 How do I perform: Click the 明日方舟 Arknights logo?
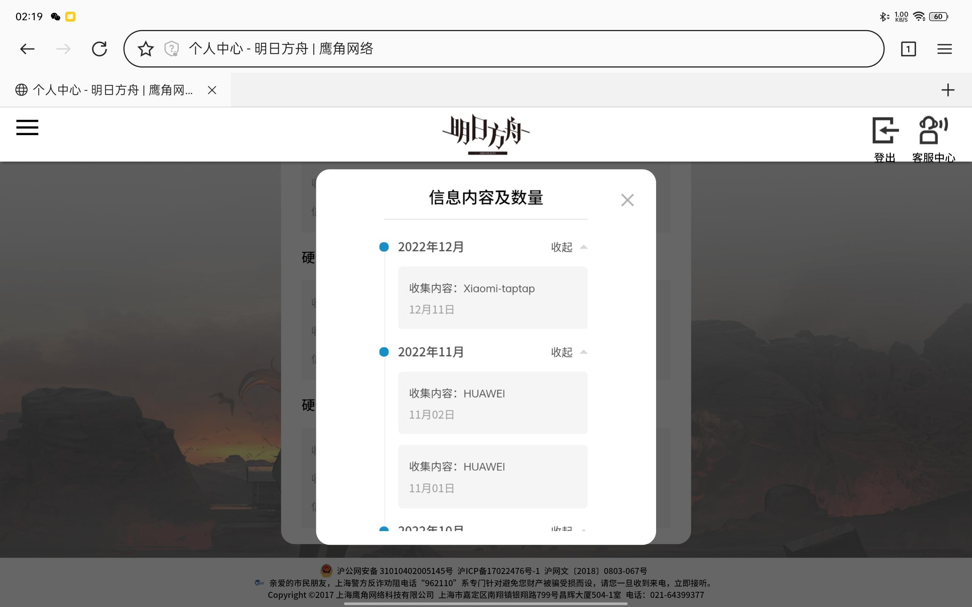click(x=486, y=134)
